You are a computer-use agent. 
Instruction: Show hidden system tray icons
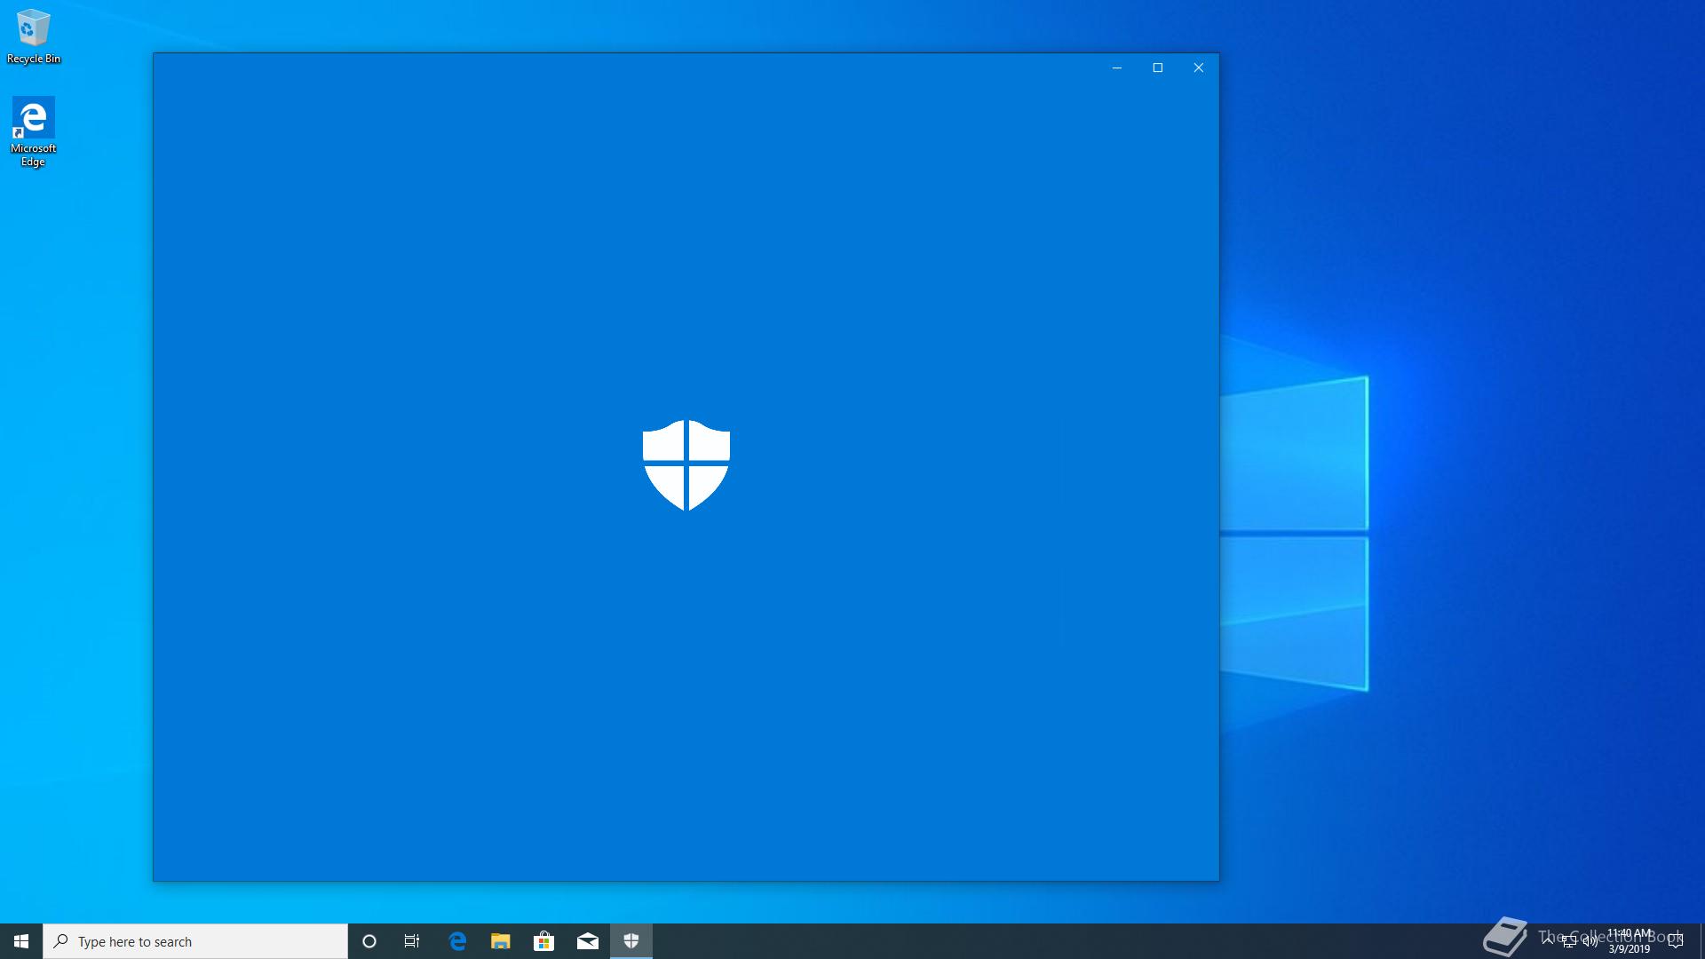click(x=1548, y=941)
